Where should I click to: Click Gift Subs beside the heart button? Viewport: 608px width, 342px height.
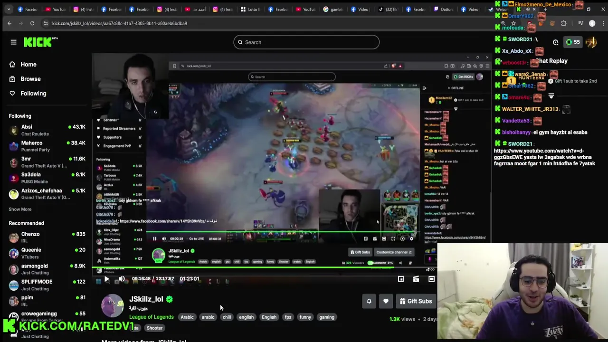point(416,301)
